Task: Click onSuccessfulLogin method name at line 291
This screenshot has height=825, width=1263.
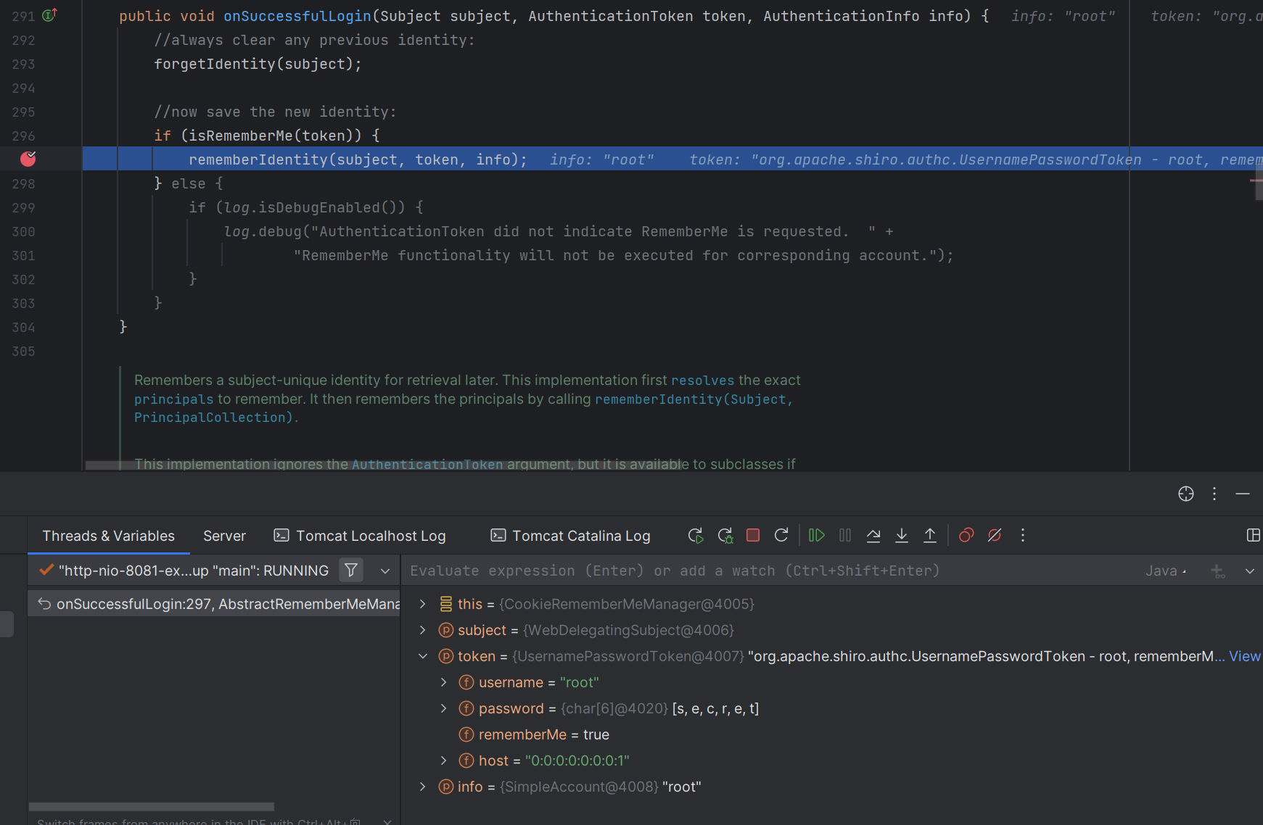Action: point(297,16)
